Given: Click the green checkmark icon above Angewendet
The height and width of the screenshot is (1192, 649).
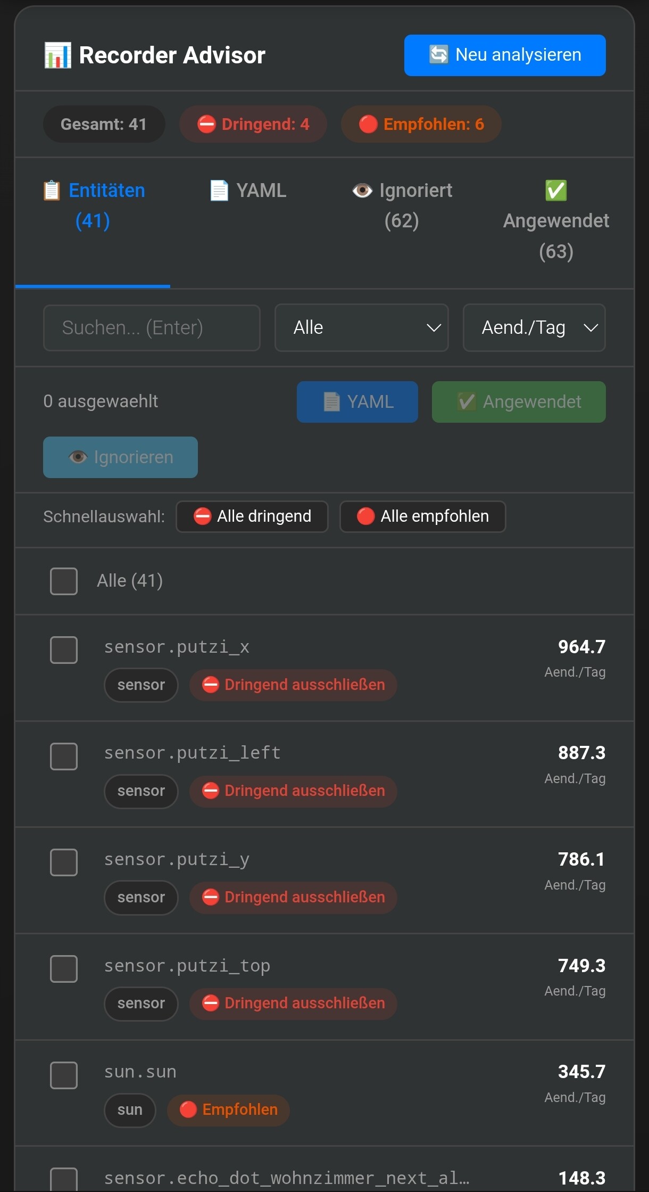Looking at the screenshot, I should click(x=556, y=191).
